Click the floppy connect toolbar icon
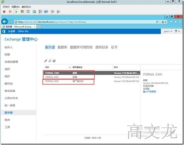The width and height of the screenshot is (184, 145). (46, 12)
